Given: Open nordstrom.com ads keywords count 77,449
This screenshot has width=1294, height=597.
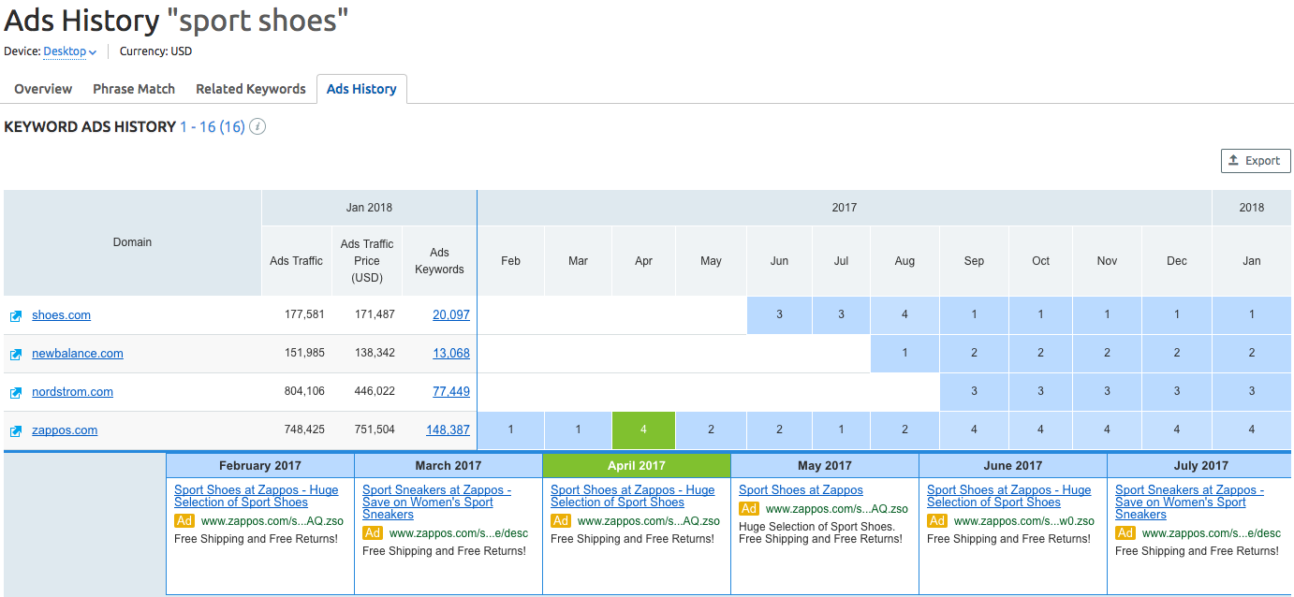Looking at the screenshot, I should (x=451, y=392).
